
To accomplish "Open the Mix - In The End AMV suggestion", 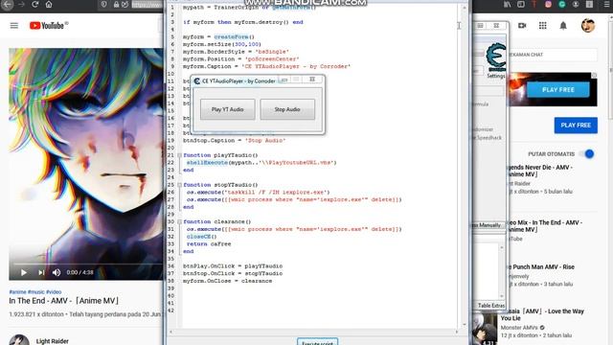I will pos(545,226).
